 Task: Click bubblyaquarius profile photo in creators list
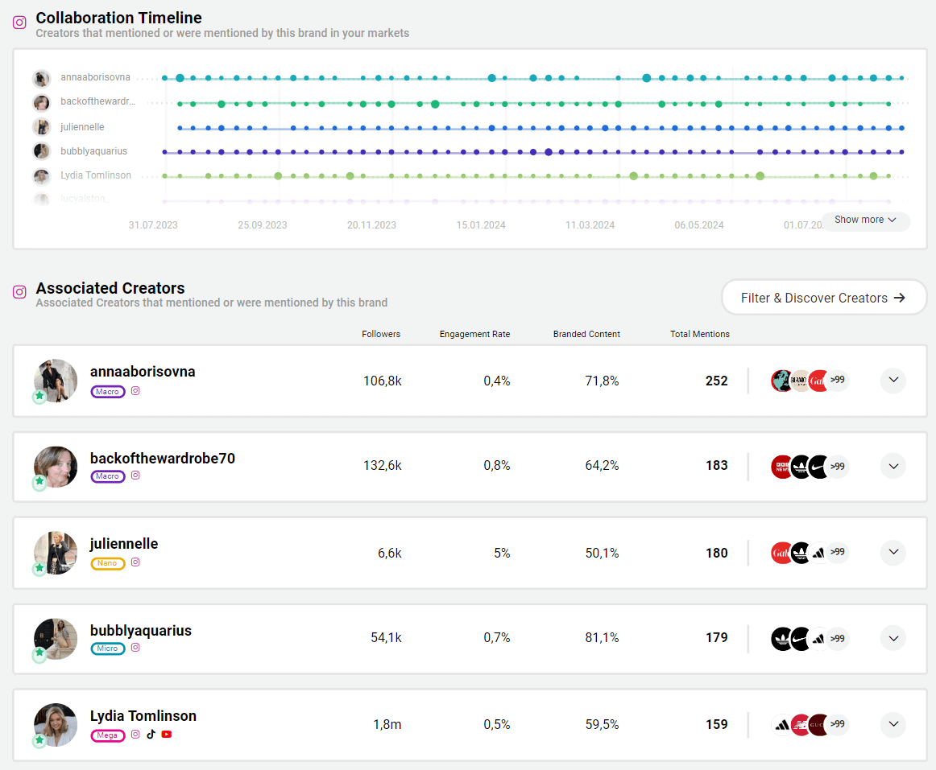point(56,639)
